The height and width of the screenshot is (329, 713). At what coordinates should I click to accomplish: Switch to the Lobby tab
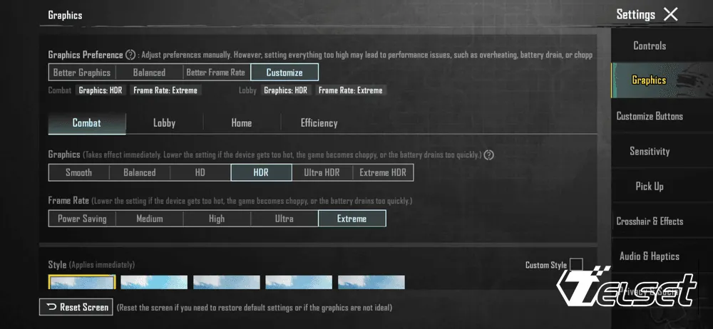pyautogui.click(x=164, y=123)
